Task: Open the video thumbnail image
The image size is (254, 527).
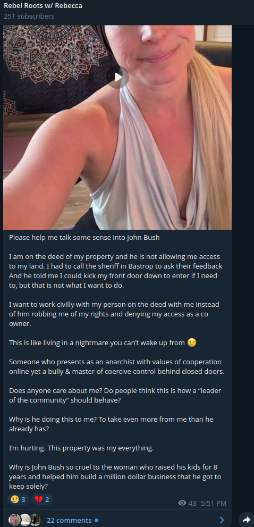Action: (117, 128)
